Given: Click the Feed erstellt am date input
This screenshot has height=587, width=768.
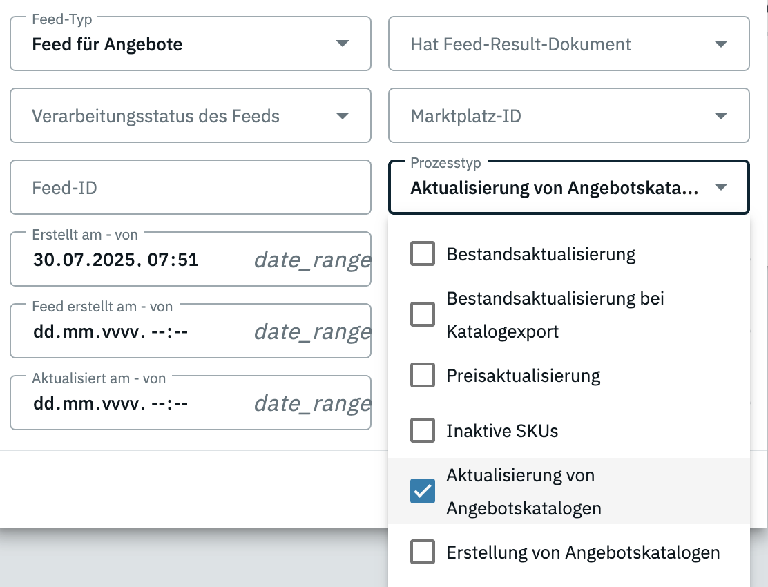Looking at the screenshot, I should pos(111,331).
